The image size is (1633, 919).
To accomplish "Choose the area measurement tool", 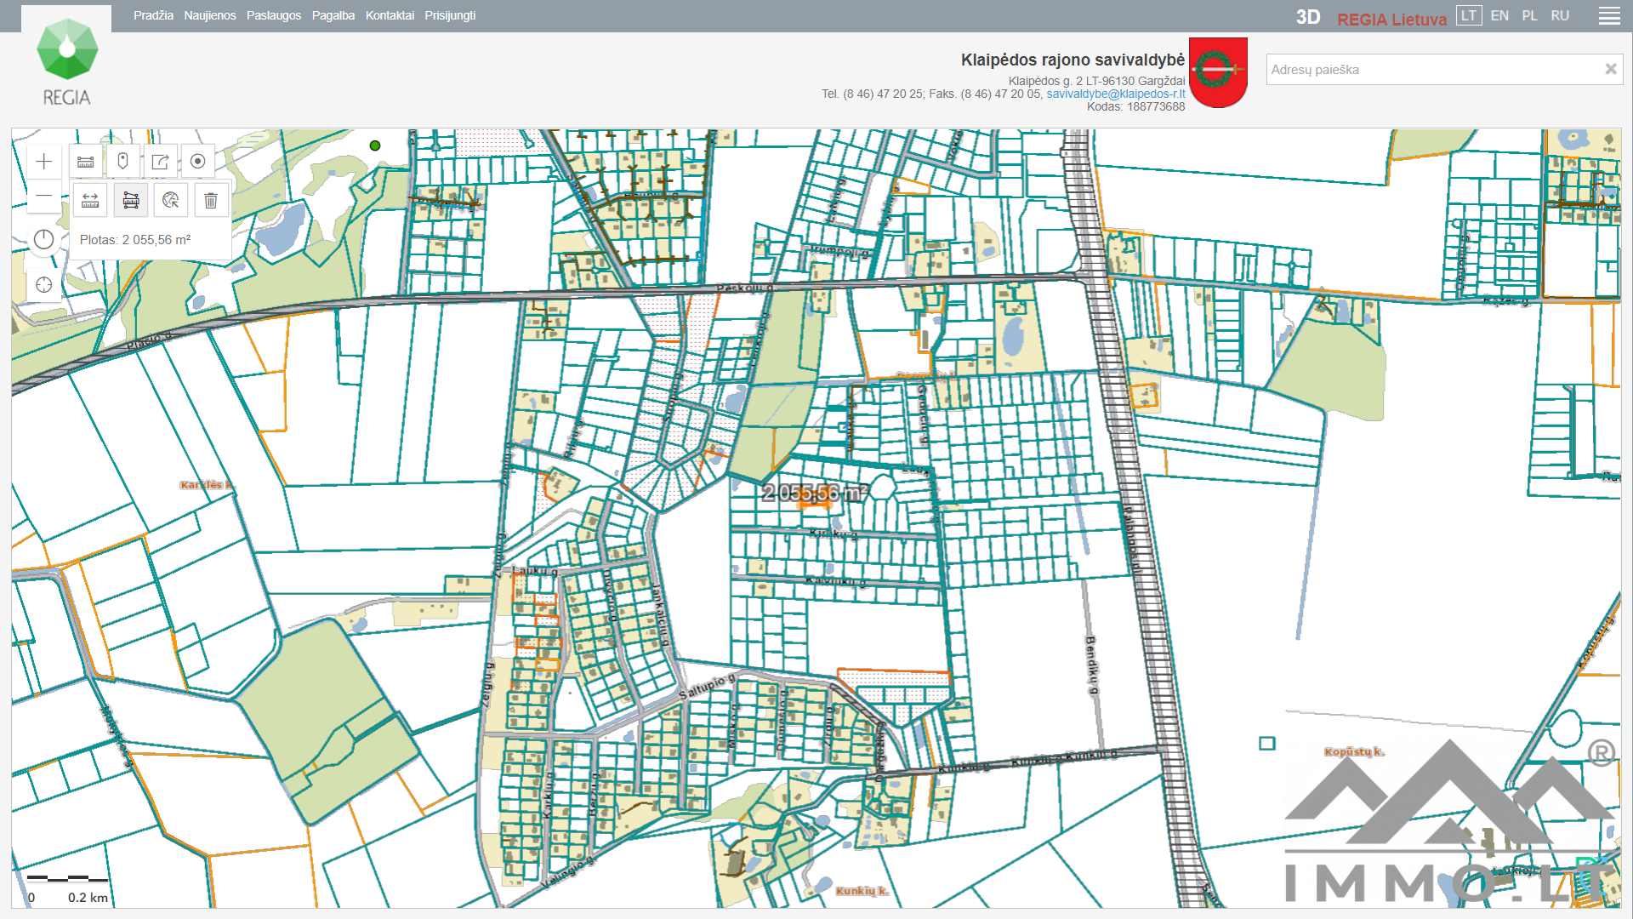I will (x=131, y=201).
